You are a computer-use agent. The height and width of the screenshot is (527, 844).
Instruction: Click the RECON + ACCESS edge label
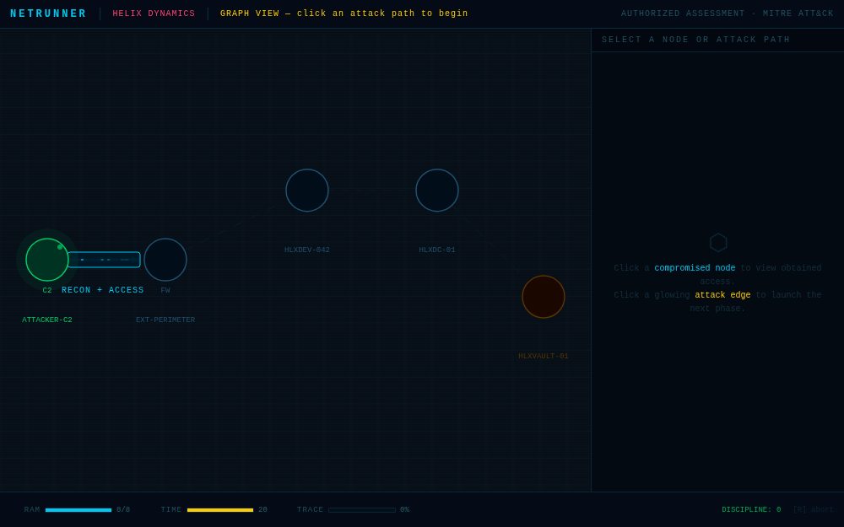pyautogui.click(x=103, y=290)
